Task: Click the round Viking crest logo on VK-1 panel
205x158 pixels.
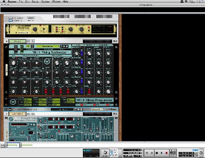Action: click(47, 61)
